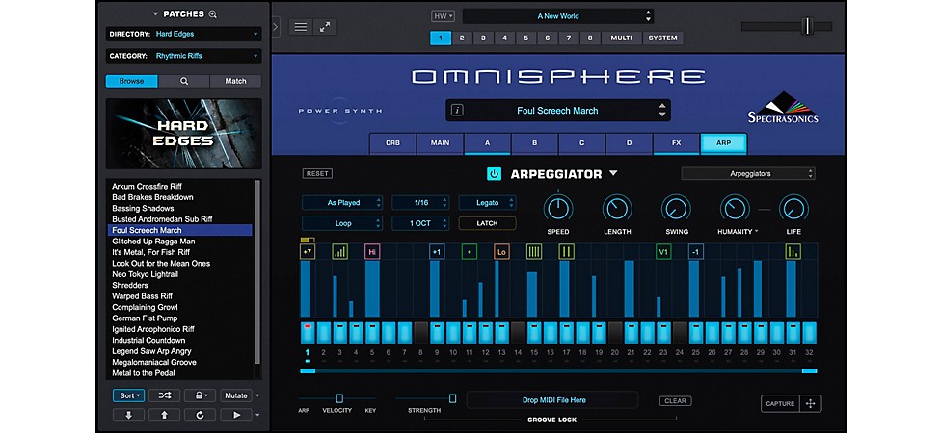Viewport: 941px width, 433px height.
Task: Open the 1/16 clock rate dropdown
Action: point(420,203)
